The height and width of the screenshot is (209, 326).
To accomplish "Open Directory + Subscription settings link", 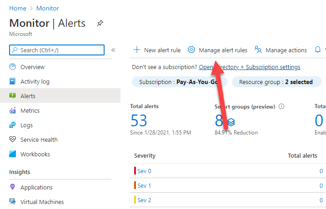I will click(250, 67).
